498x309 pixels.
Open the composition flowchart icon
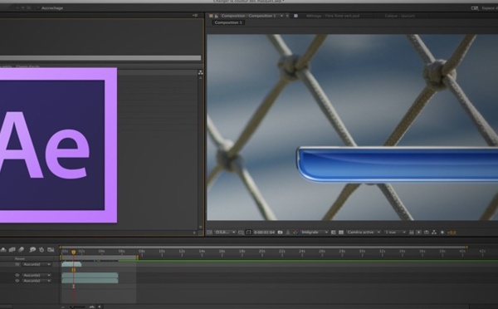[434, 233]
